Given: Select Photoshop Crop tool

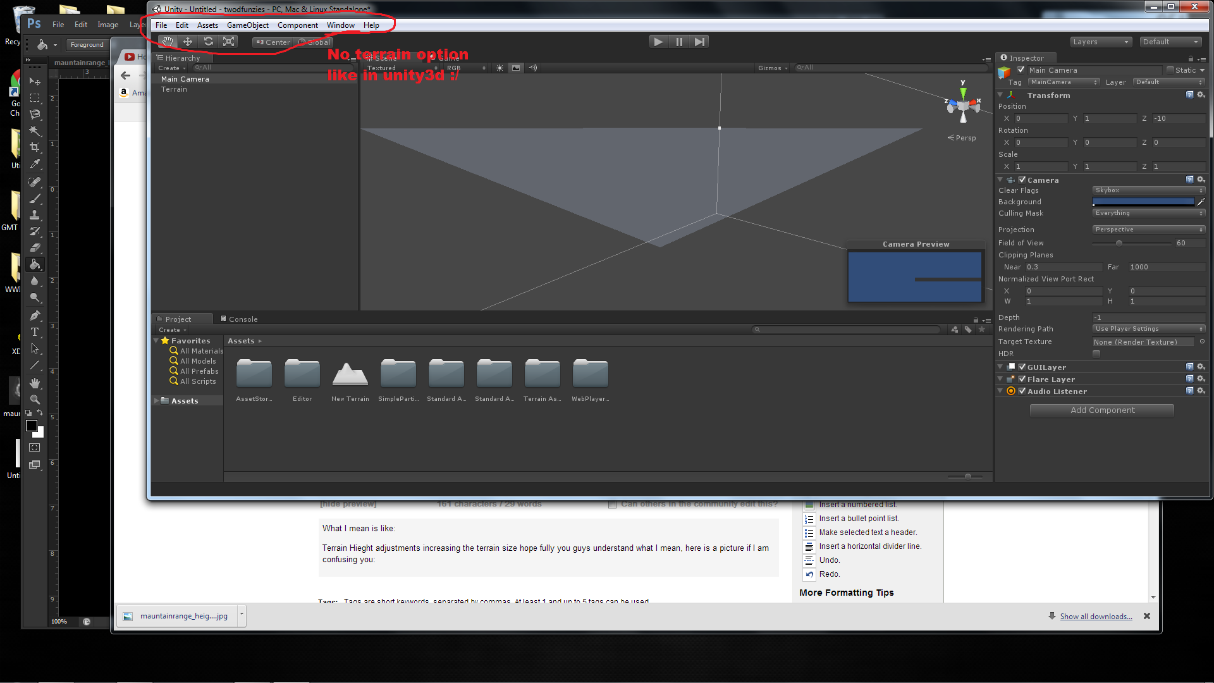Looking at the screenshot, I should (x=35, y=147).
